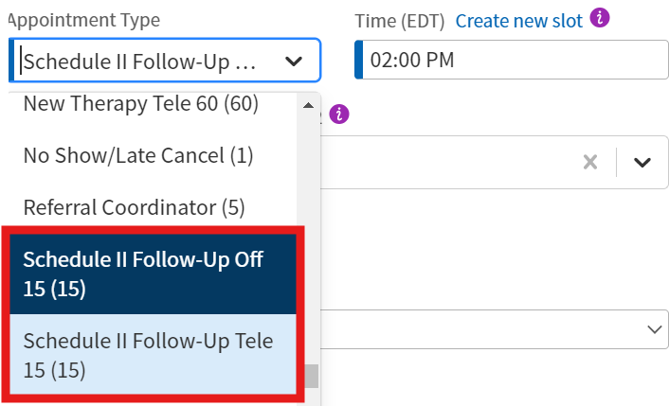Focus the Appointment Type search box

click(x=142, y=62)
